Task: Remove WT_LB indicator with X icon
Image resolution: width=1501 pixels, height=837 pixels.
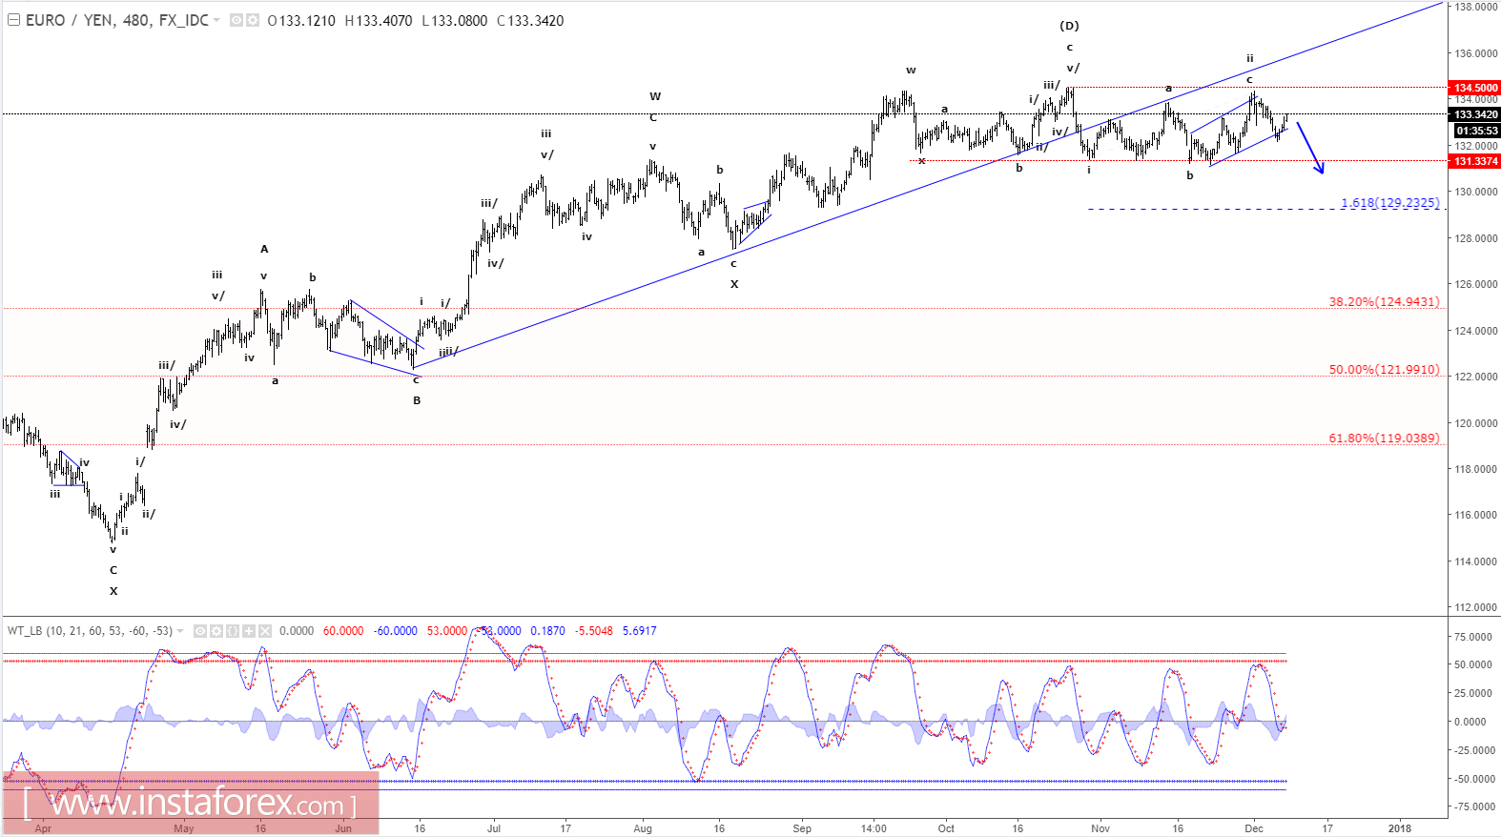Action: click(x=265, y=631)
